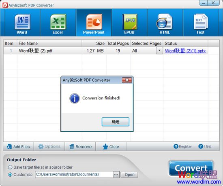Close the Conversion finished dialog
The image size is (223, 186).
(x=127, y=80)
